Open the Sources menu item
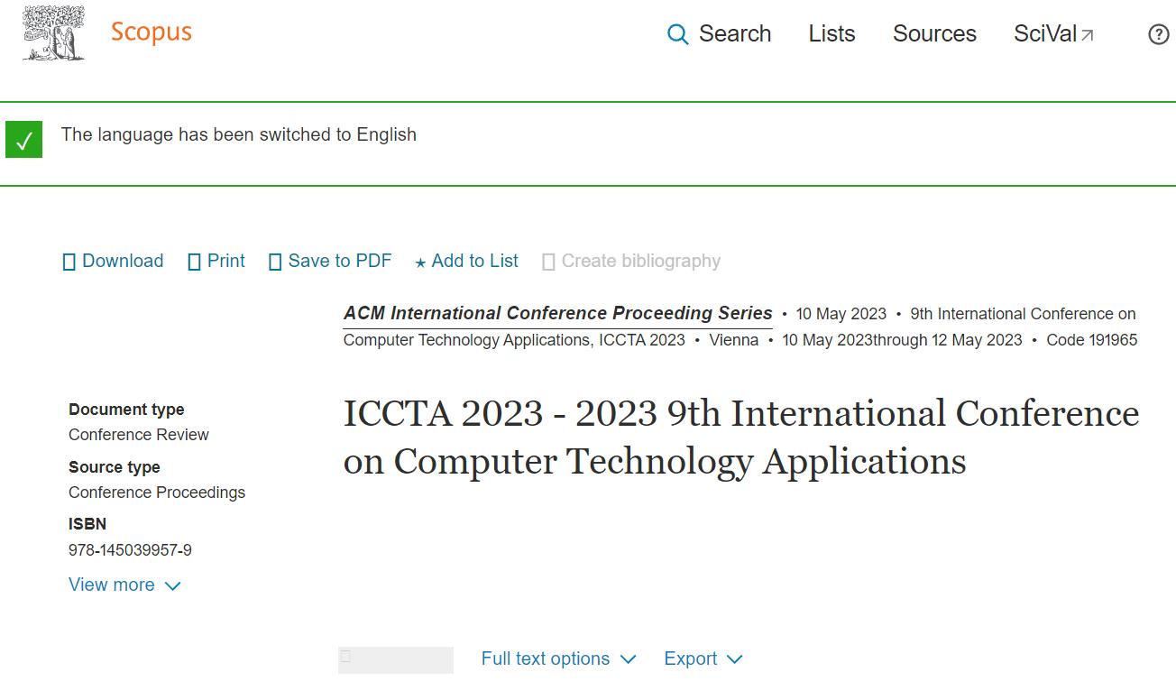The image size is (1176, 700). click(934, 34)
